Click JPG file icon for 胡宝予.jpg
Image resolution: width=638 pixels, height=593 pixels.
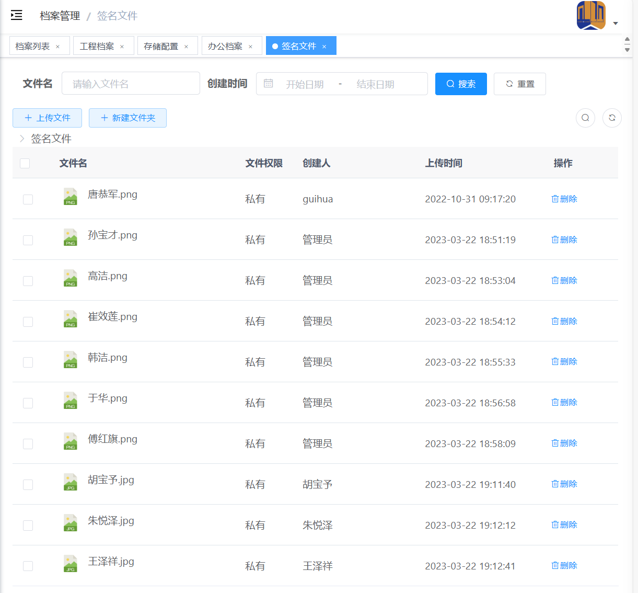pyautogui.click(x=71, y=482)
